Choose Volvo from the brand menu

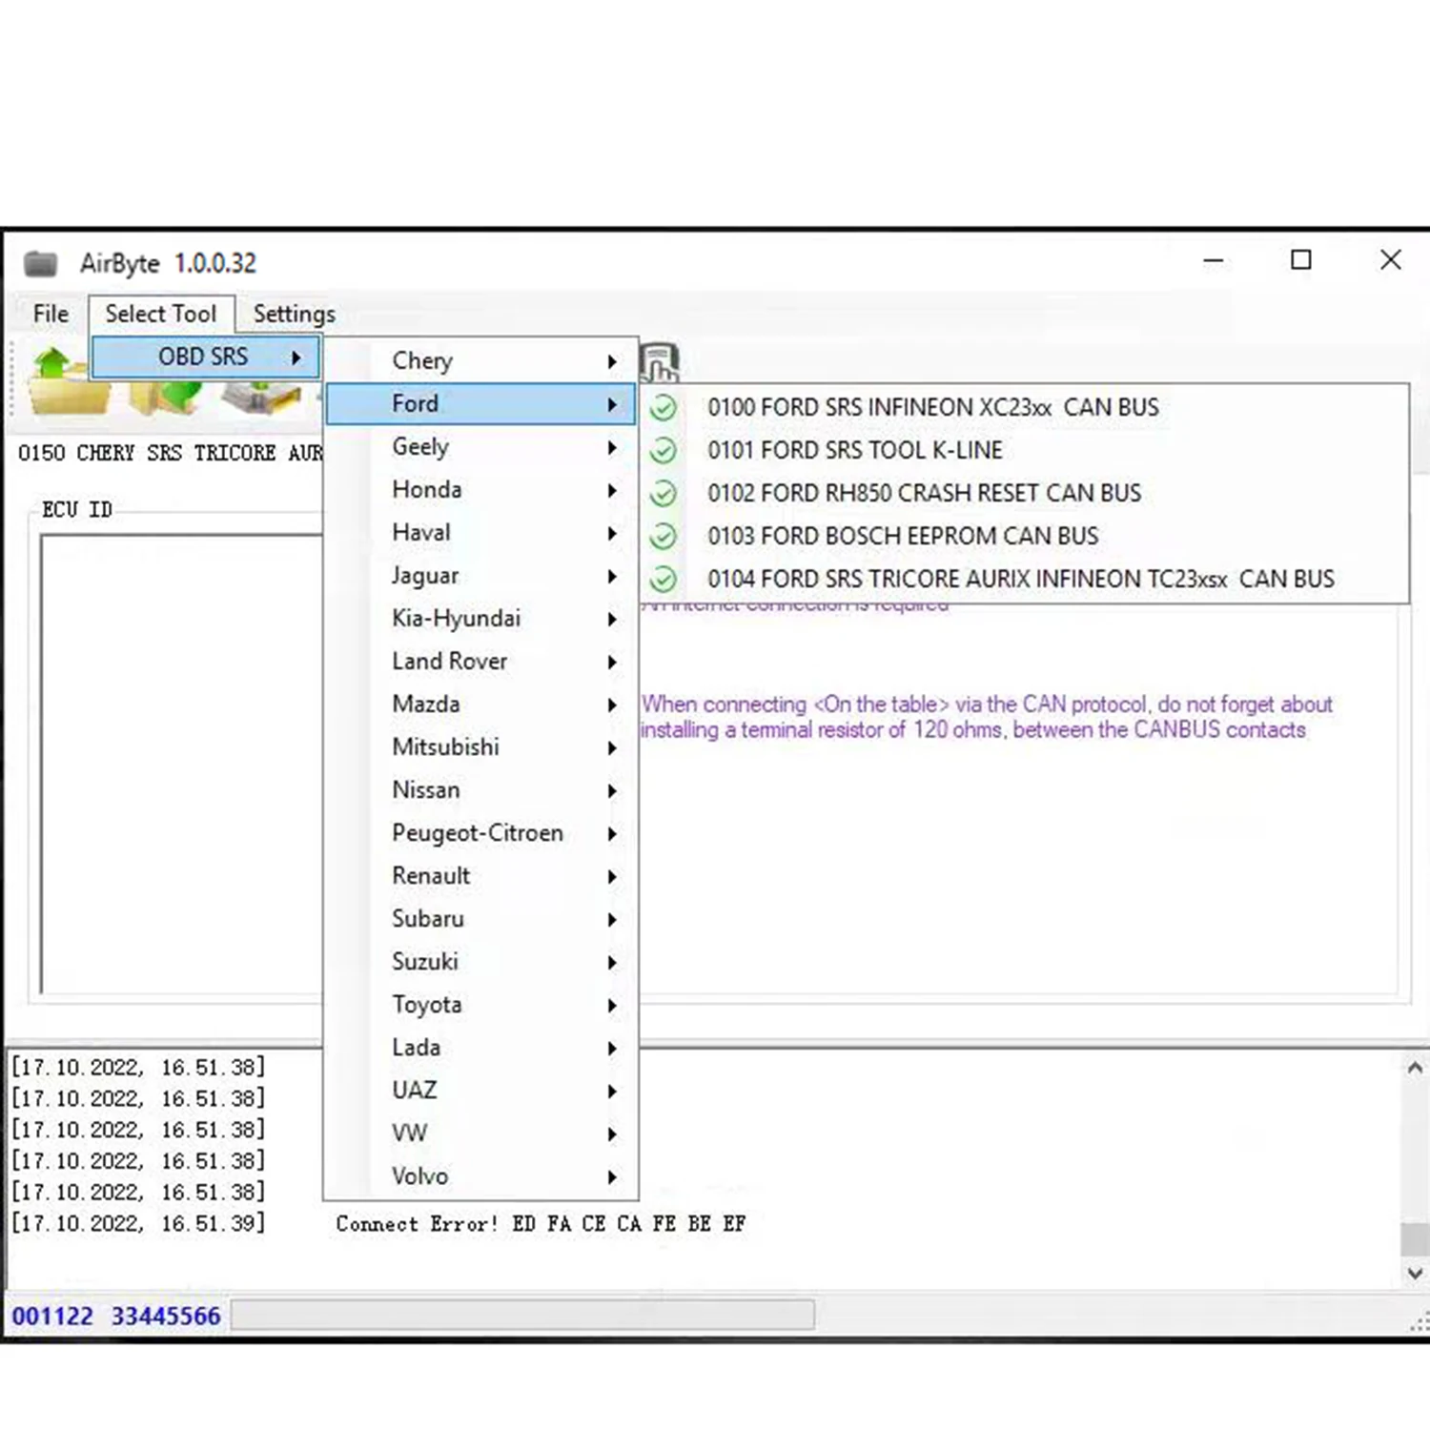click(x=480, y=1176)
